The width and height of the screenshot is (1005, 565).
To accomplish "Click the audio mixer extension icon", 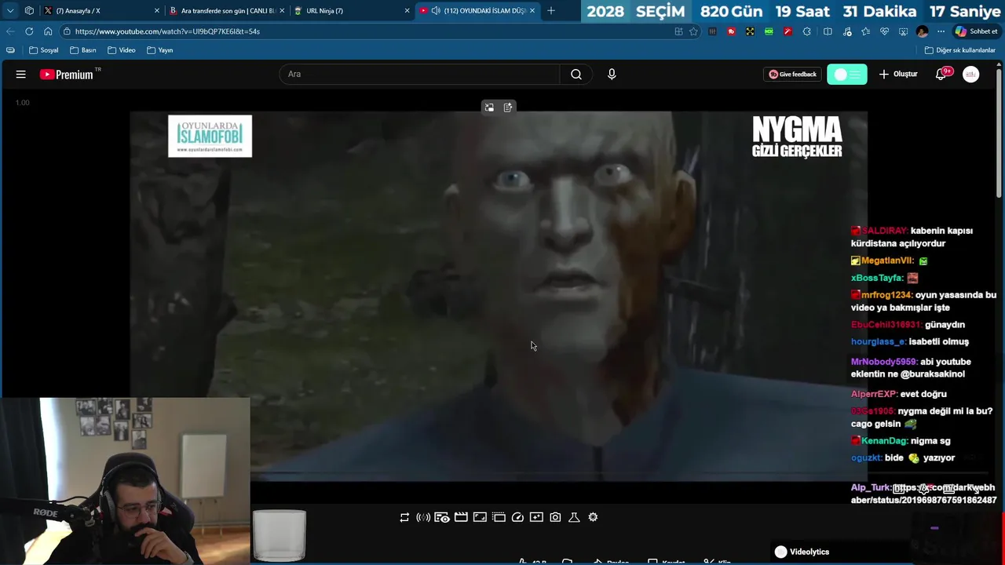I will click(712, 31).
